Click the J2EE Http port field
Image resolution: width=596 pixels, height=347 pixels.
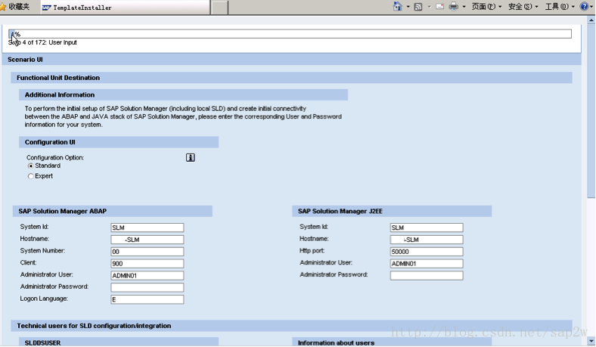click(427, 252)
